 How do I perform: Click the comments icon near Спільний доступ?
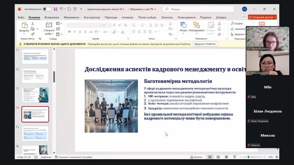(244, 17)
